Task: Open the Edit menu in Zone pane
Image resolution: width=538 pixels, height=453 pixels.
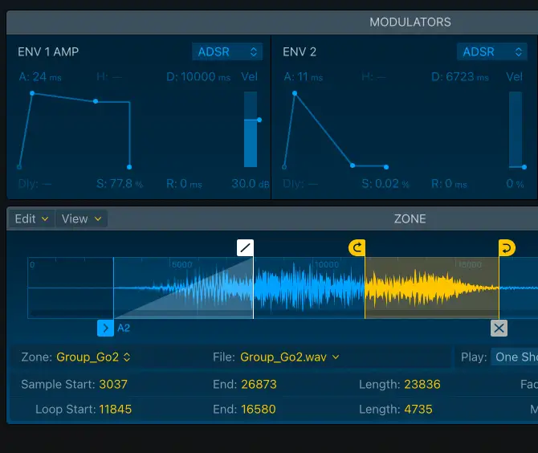Action: [x=31, y=218]
